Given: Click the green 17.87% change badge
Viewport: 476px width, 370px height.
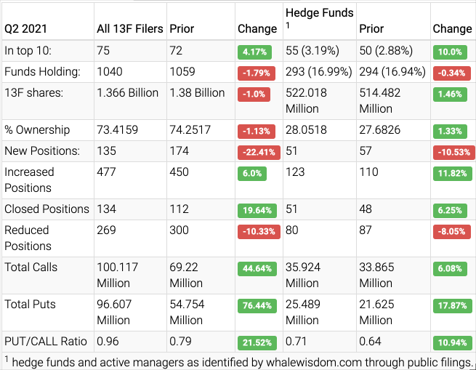Looking at the screenshot, I should 451,305.
